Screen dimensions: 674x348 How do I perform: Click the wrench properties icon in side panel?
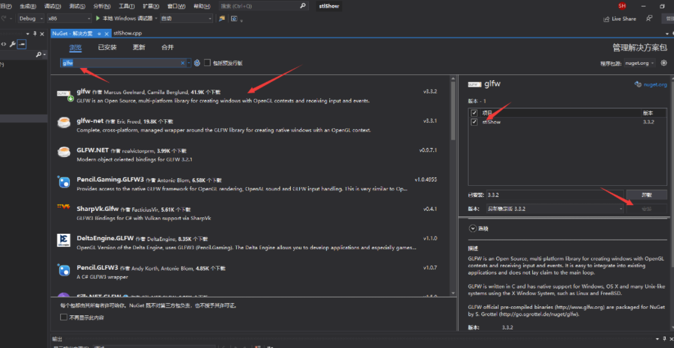click(x=12, y=44)
